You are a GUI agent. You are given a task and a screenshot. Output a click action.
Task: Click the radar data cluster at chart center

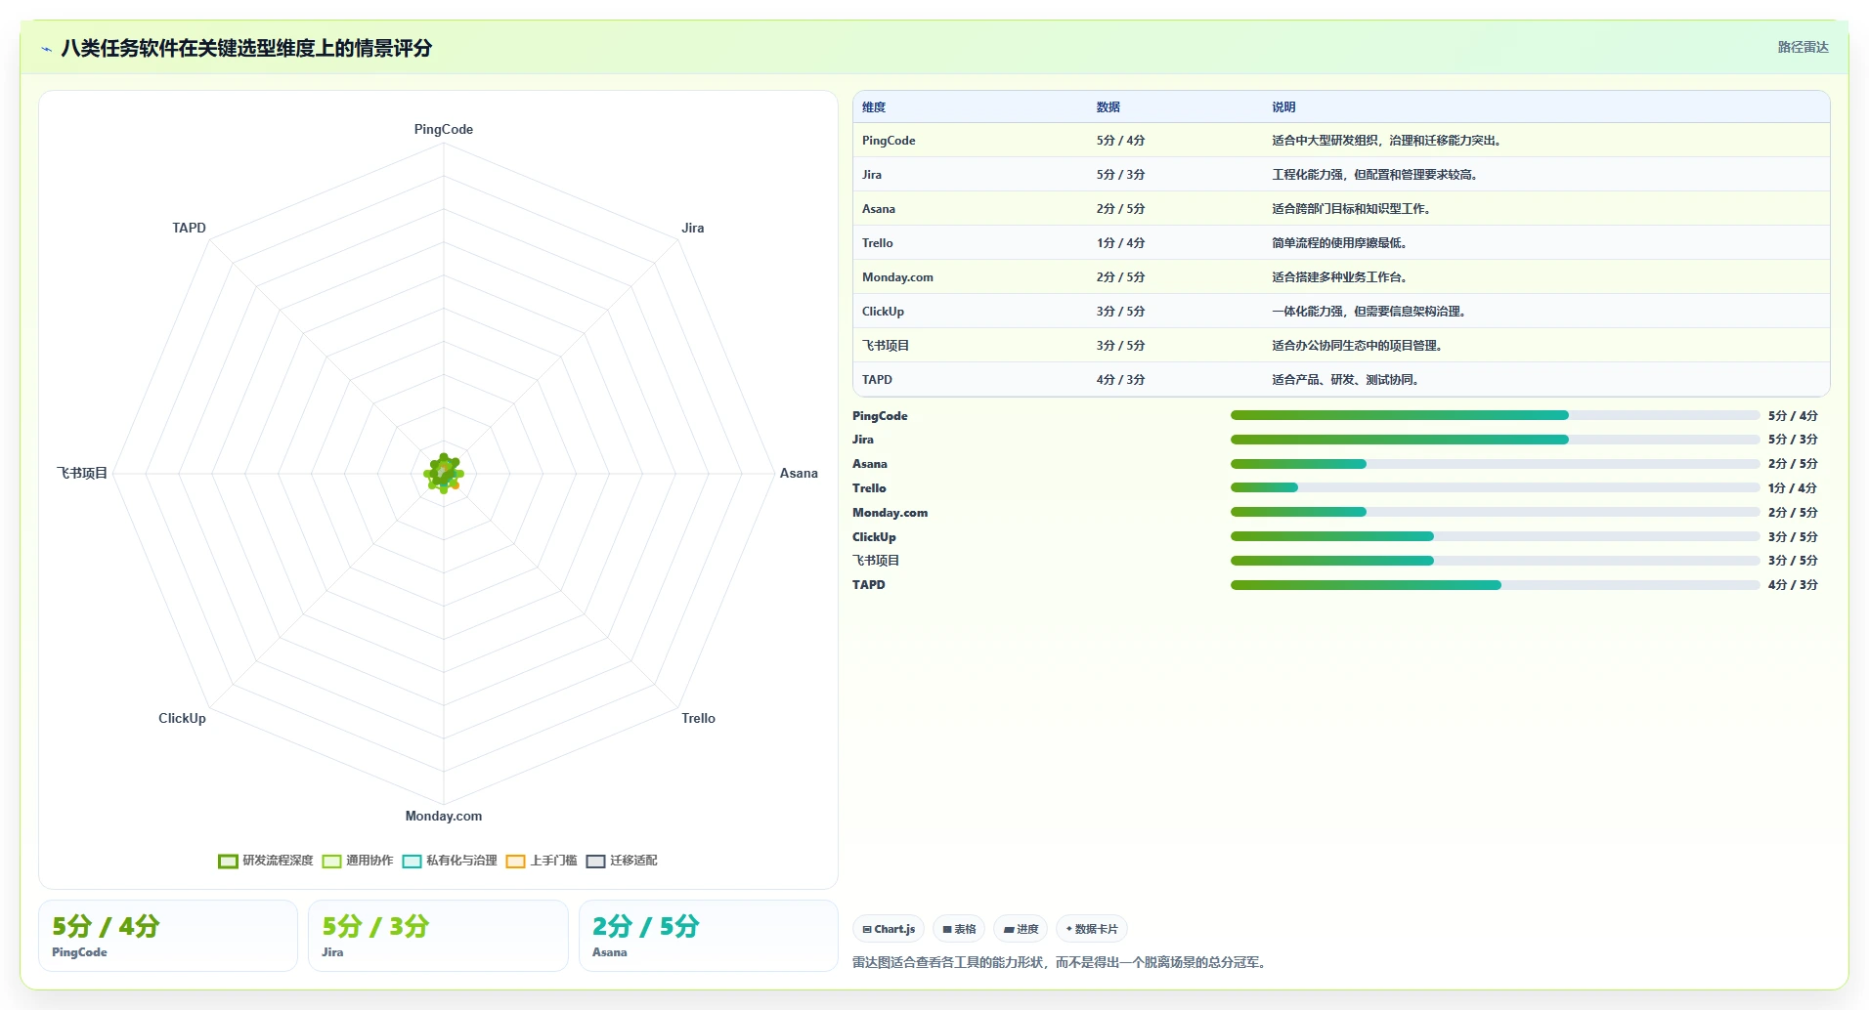tap(444, 474)
